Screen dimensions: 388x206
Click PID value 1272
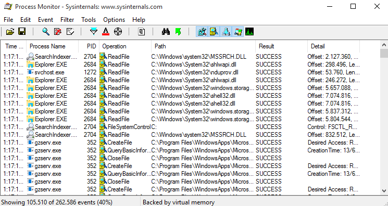pyautogui.click(x=90, y=72)
